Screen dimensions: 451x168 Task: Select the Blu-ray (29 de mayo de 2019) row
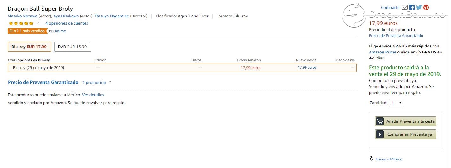click(182, 68)
